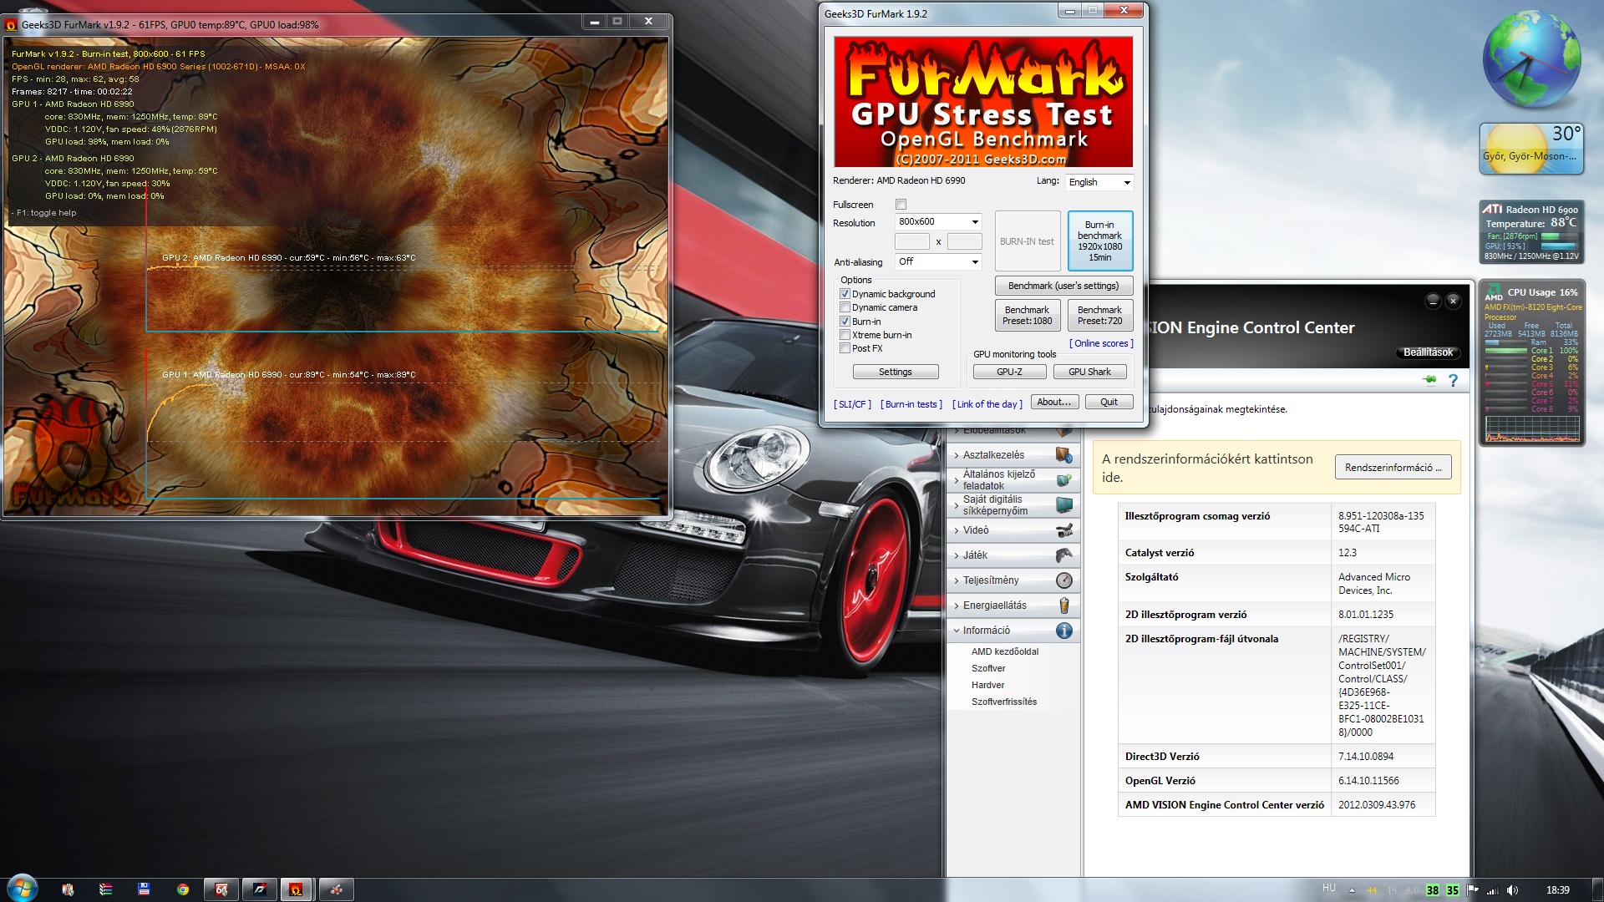Open the network signal tray icon
Screen dimensions: 1604x902
tap(1492, 890)
